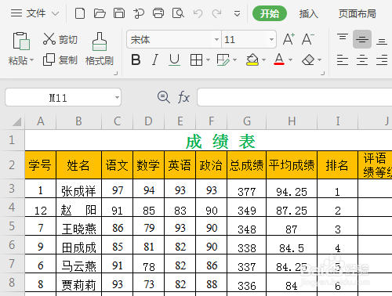
Task: Switch to the 插入 tab
Action: 308,13
